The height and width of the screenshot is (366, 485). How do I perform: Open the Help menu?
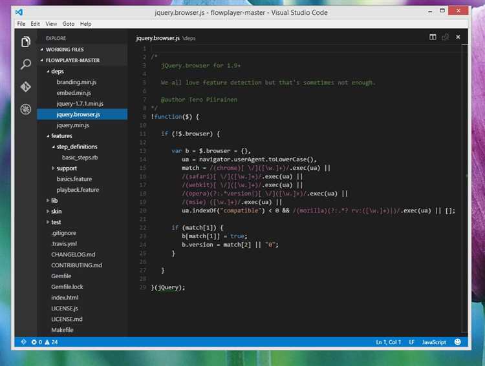pos(85,24)
